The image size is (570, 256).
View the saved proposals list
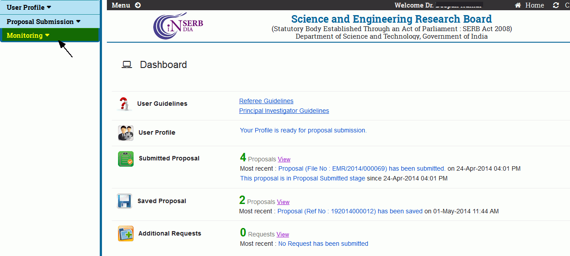coord(283,202)
